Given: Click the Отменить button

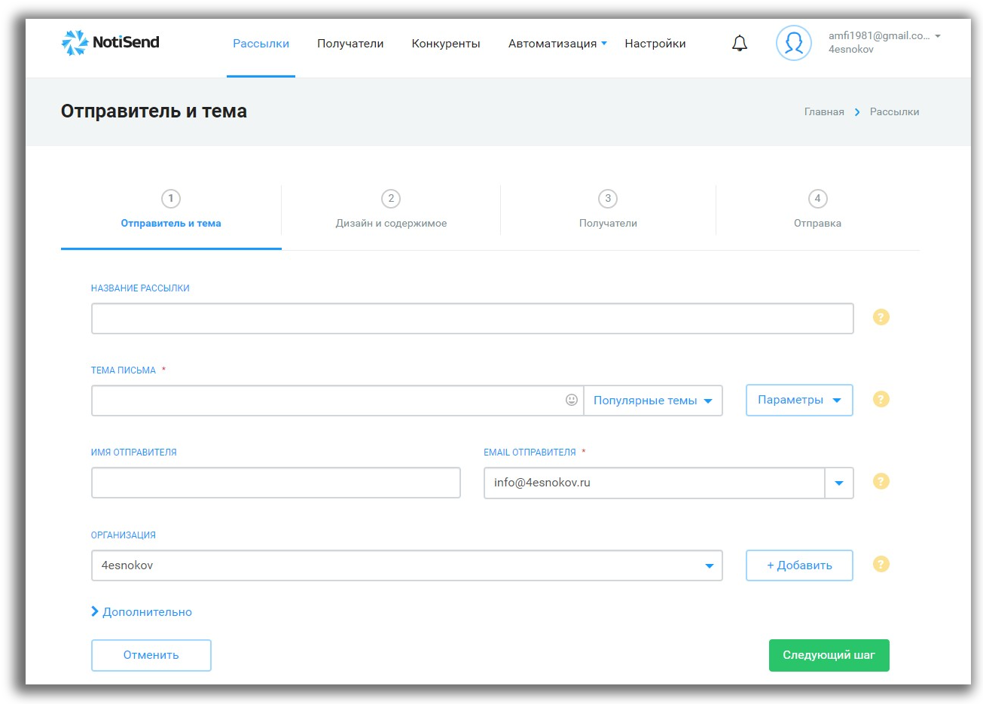Looking at the screenshot, I should point(151,655).
